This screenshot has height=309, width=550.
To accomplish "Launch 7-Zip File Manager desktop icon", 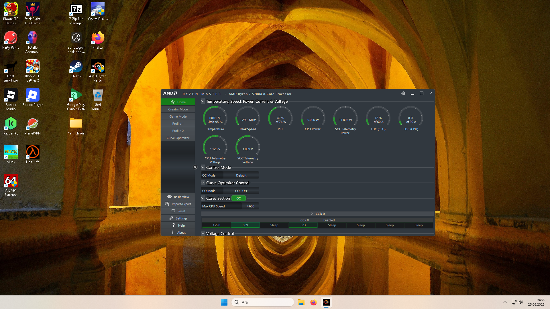I will [76, 13].
